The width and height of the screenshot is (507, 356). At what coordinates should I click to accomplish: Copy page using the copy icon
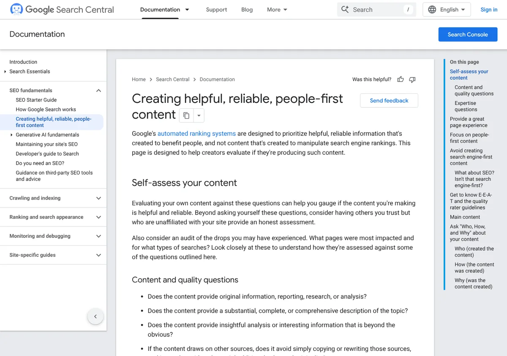[186, 115]
